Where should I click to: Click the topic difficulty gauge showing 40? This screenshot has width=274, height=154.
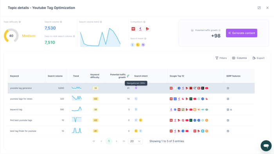pyautogui.click(x=11, y=36)
